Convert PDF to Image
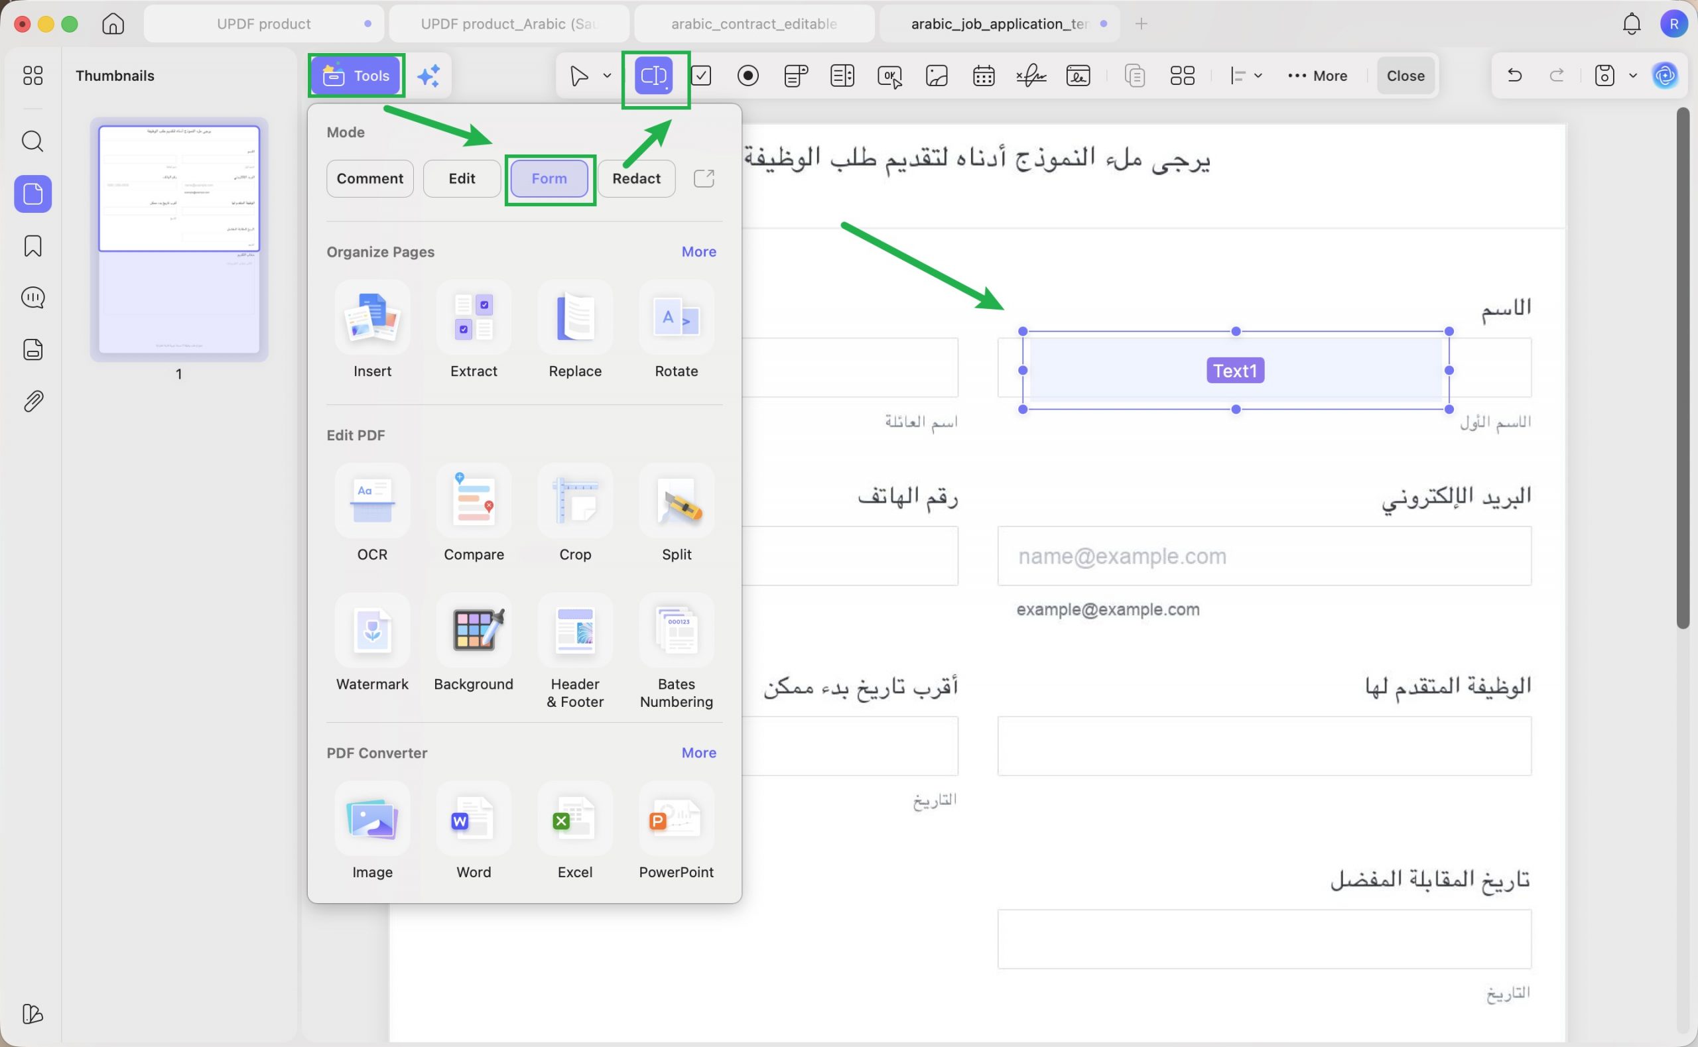The height and width of the screenshot is (1047, 1698). (x=373, y=831)
